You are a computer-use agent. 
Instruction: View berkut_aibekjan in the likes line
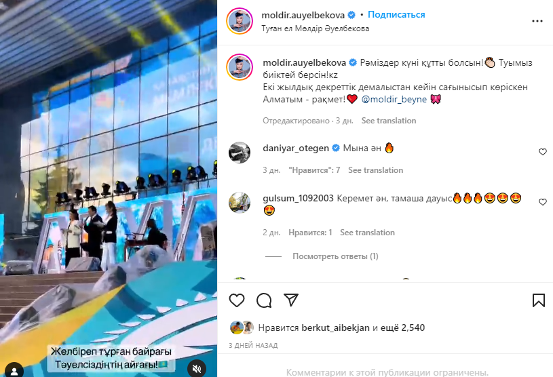[335, 328]
